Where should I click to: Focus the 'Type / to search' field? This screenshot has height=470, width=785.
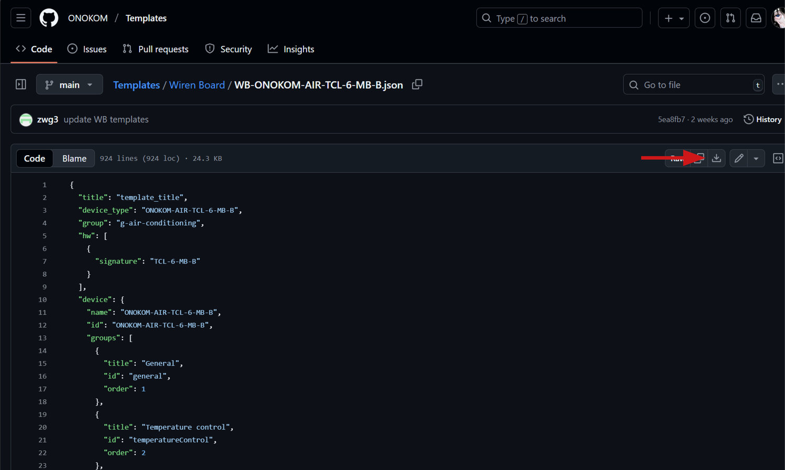[559, 18]
